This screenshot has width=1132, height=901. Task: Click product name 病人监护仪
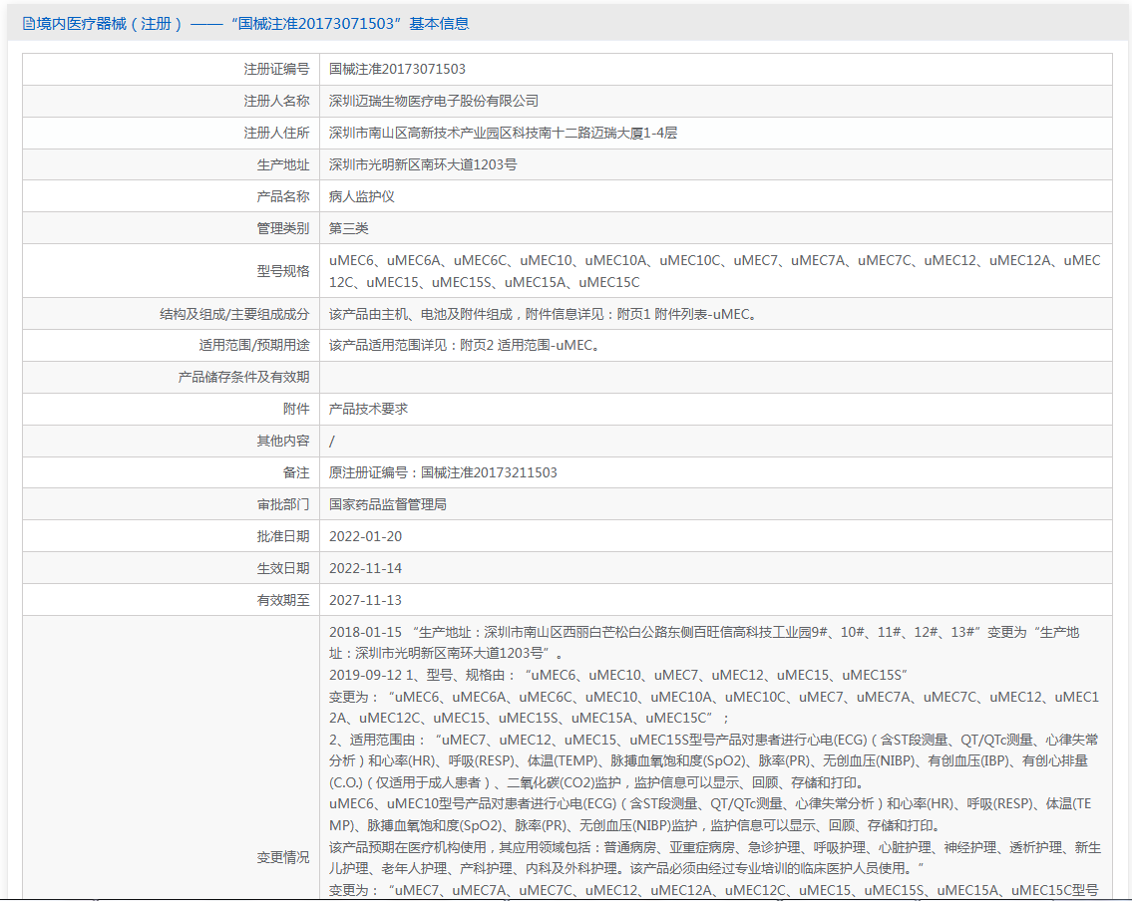[362, 197]
